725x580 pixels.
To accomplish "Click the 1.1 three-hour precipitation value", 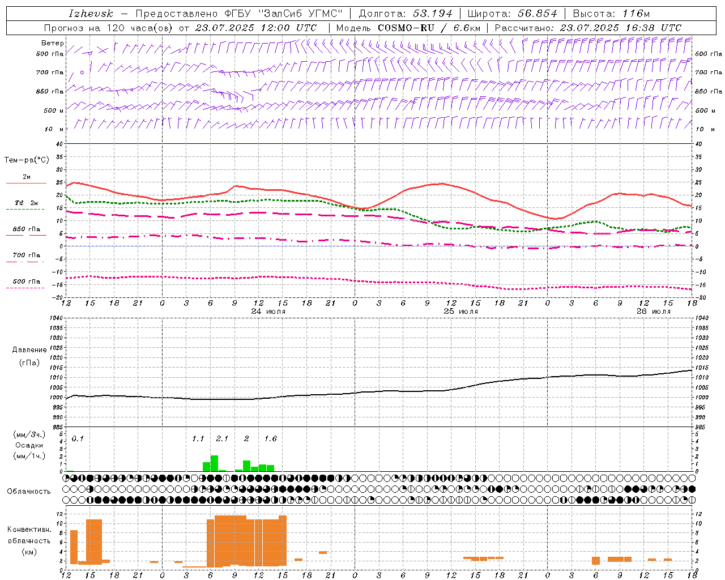I will point(198,438).
